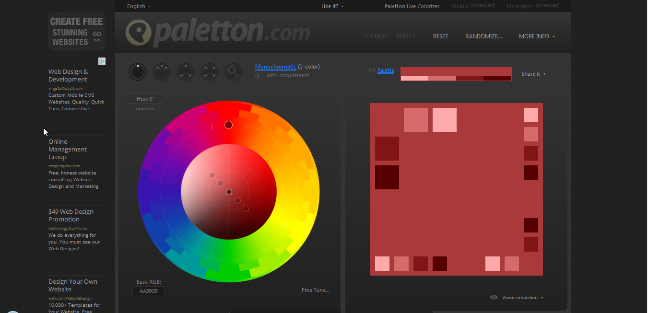
Task: Open the Vision simulation dropdown
Action: [x=521, y=297]
